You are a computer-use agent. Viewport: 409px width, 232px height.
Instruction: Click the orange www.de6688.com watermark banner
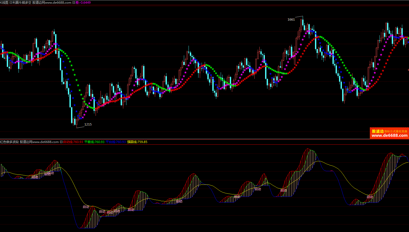(x=389, y=133)
